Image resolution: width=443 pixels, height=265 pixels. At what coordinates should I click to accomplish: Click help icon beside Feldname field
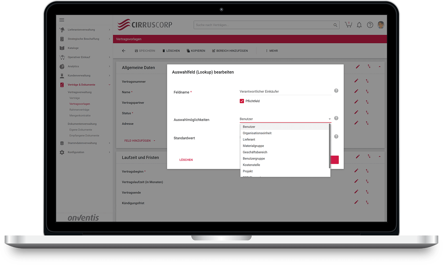pos(336,91)
